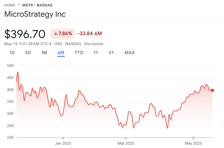Click the red current-price dot on chart
Screen dimensions: 224x148
[212, 90]
